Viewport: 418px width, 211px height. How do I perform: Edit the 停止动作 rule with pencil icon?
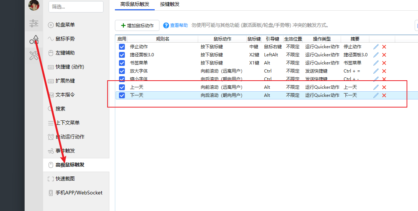(376, 47)
